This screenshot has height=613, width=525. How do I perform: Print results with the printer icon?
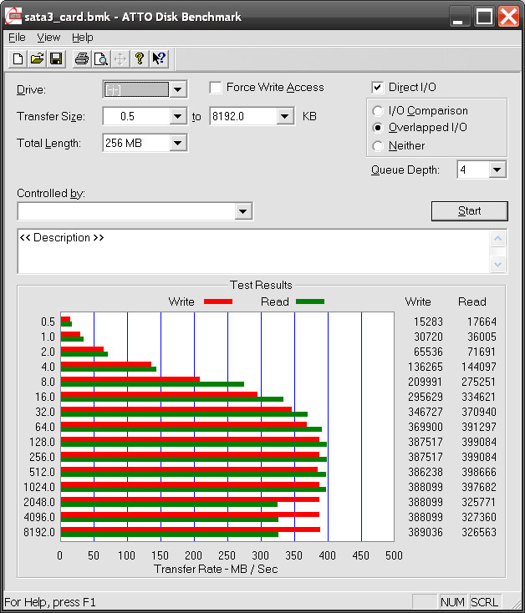[x=82, y=59]
